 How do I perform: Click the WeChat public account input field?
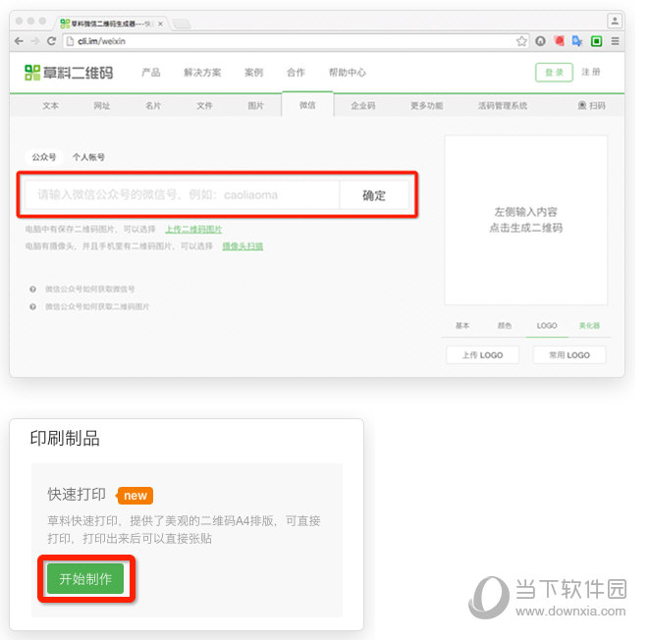coord(183,194)
